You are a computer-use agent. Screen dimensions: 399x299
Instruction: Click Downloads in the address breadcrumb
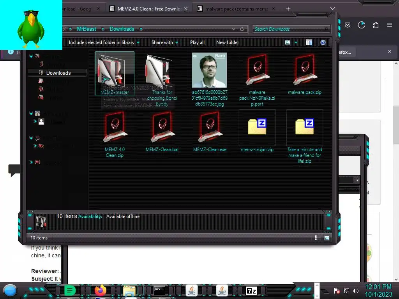pyautogui.click(x=122, y=29)
